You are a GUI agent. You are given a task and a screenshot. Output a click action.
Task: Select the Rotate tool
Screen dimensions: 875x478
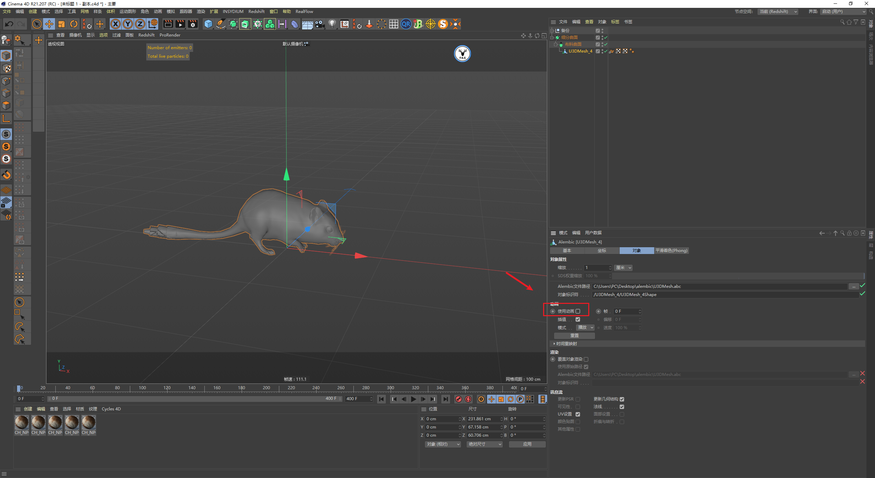click(74, 24)
